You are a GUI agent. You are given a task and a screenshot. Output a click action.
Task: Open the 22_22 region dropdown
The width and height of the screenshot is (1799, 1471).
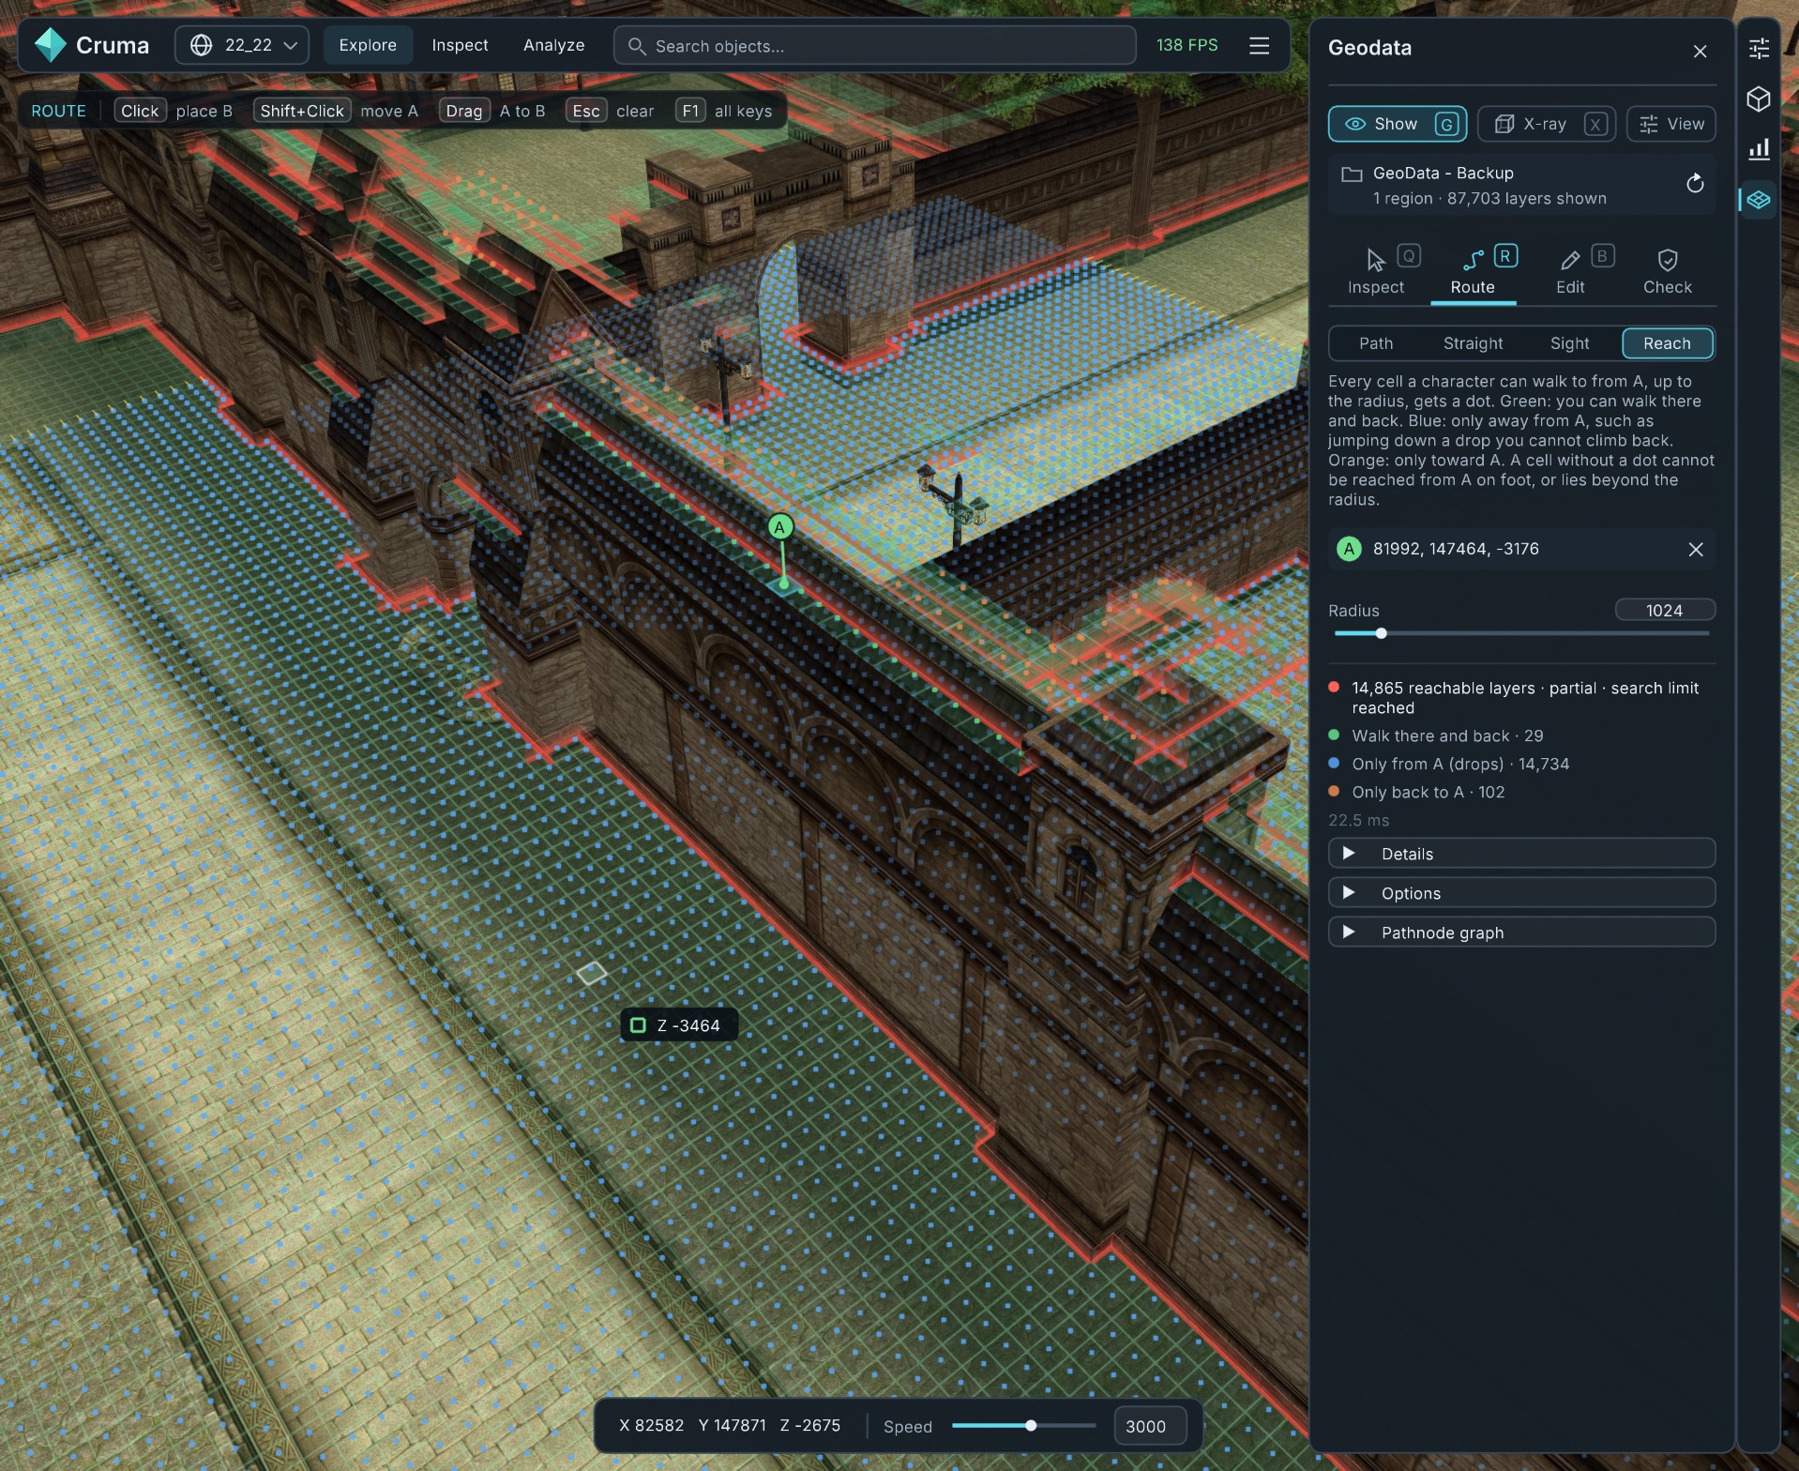[242, 45]
